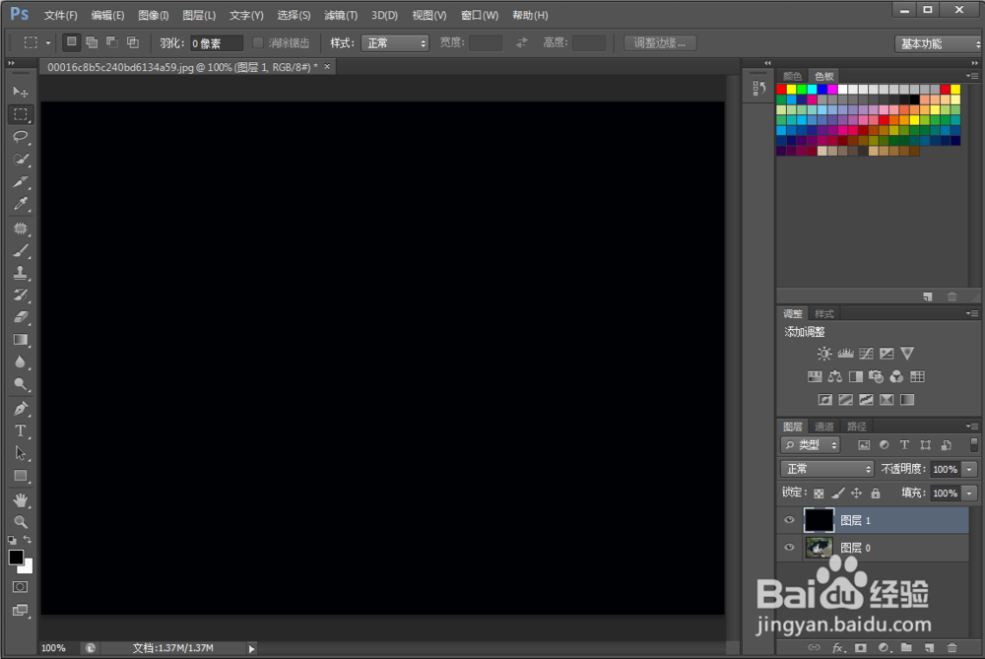985x659 pixels.
Task: Open the 样式 selection style dropdown
Action: 395,43
